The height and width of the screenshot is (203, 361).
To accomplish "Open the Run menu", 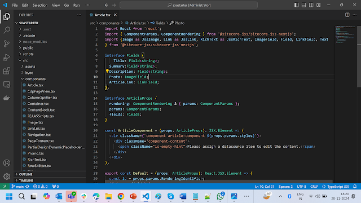I will click(77, 5).
